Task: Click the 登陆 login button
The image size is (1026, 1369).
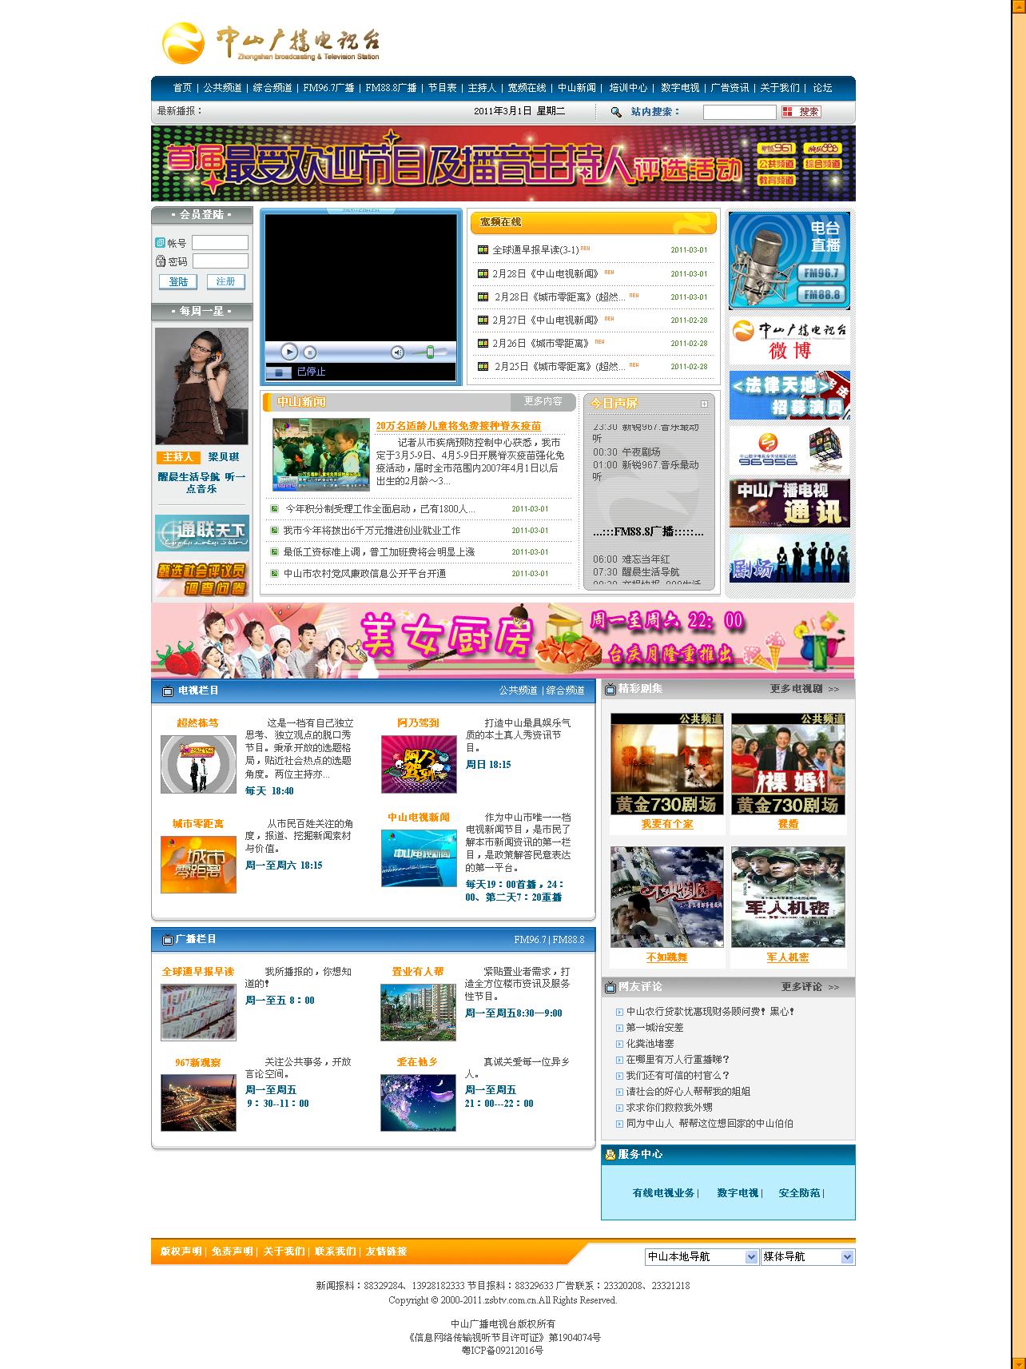Action: (178, 282)
